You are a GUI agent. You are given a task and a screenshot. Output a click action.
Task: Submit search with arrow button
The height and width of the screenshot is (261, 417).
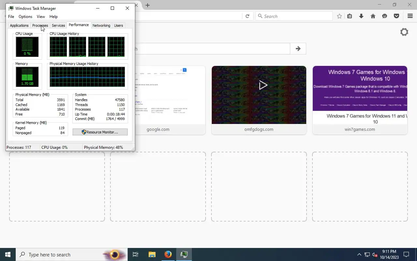click(298, 49)
